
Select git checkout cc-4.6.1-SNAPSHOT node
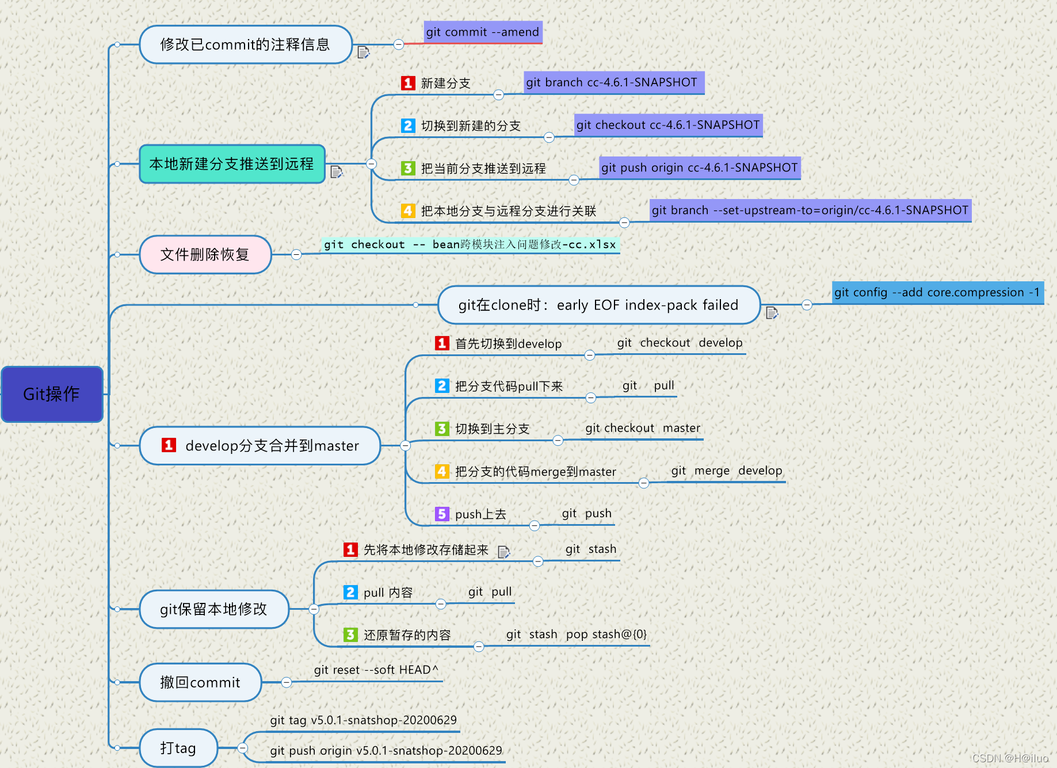coord(668,125)
